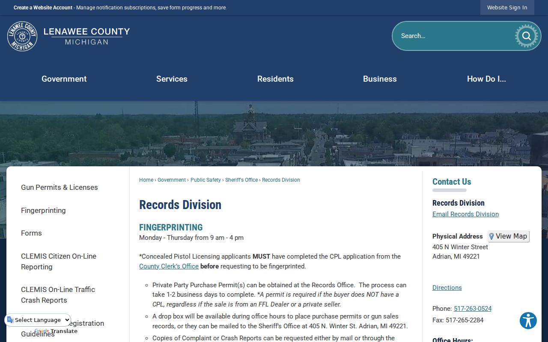548x342 pixels.
Task: Open the Select Language dropdown
Action: pos(38,320)
